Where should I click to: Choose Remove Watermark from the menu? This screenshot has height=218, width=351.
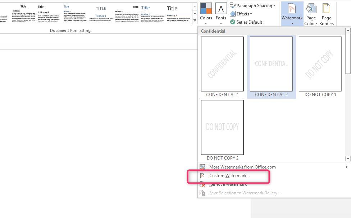click(x=227, y=184)
